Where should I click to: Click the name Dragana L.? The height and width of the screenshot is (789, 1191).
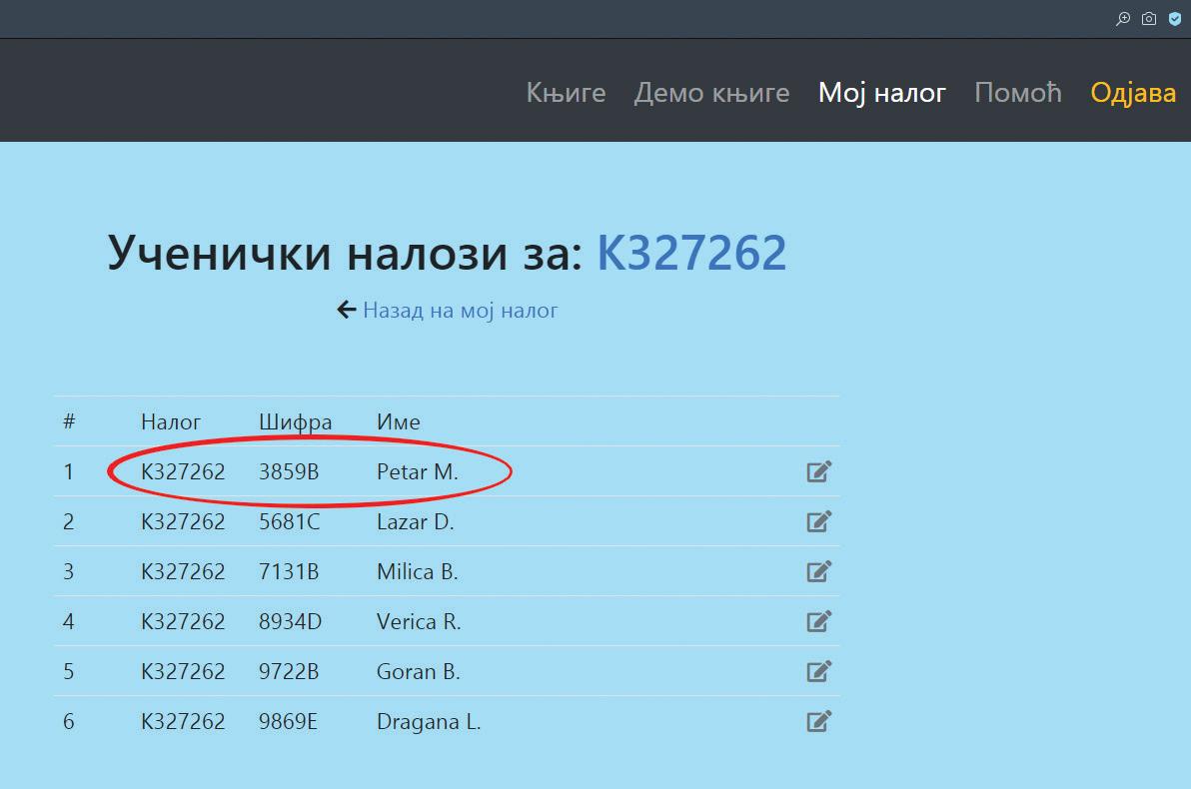pyautogui.click(x=429, y=721)
